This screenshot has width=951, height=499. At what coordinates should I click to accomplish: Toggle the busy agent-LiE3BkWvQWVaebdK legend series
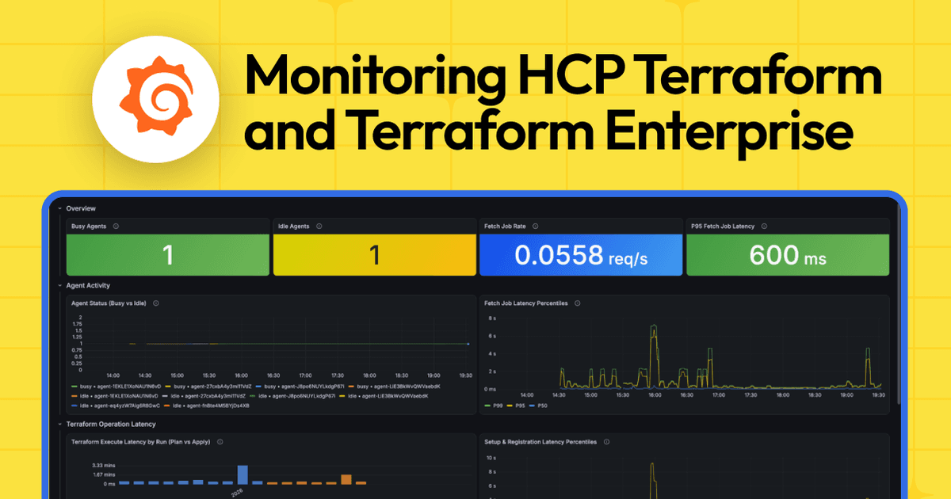click(394, 386)
